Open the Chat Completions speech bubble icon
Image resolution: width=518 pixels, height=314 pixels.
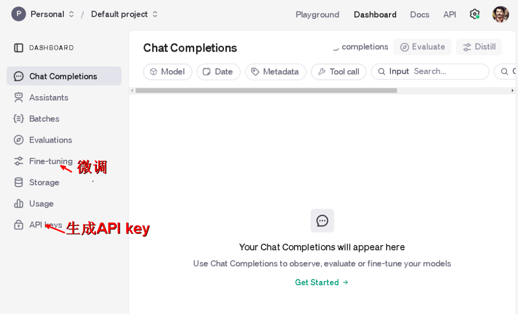pyautogui.click(x=18, y=76)
